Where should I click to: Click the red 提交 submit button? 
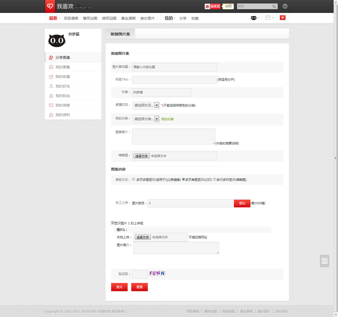tap(119, 287)
